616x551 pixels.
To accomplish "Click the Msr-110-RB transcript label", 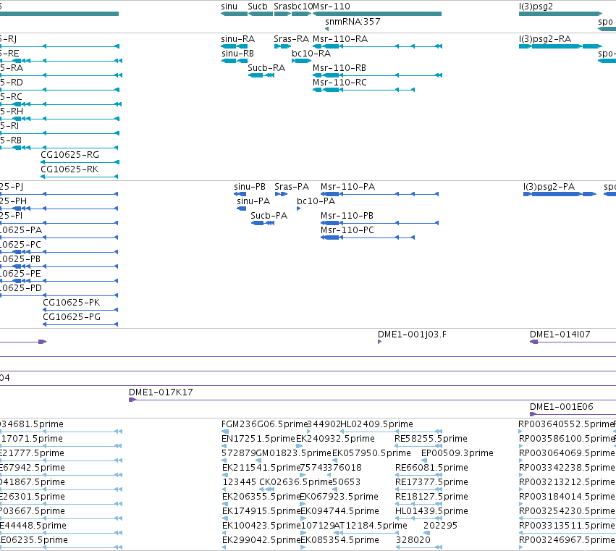I will (x=339, y=68).
